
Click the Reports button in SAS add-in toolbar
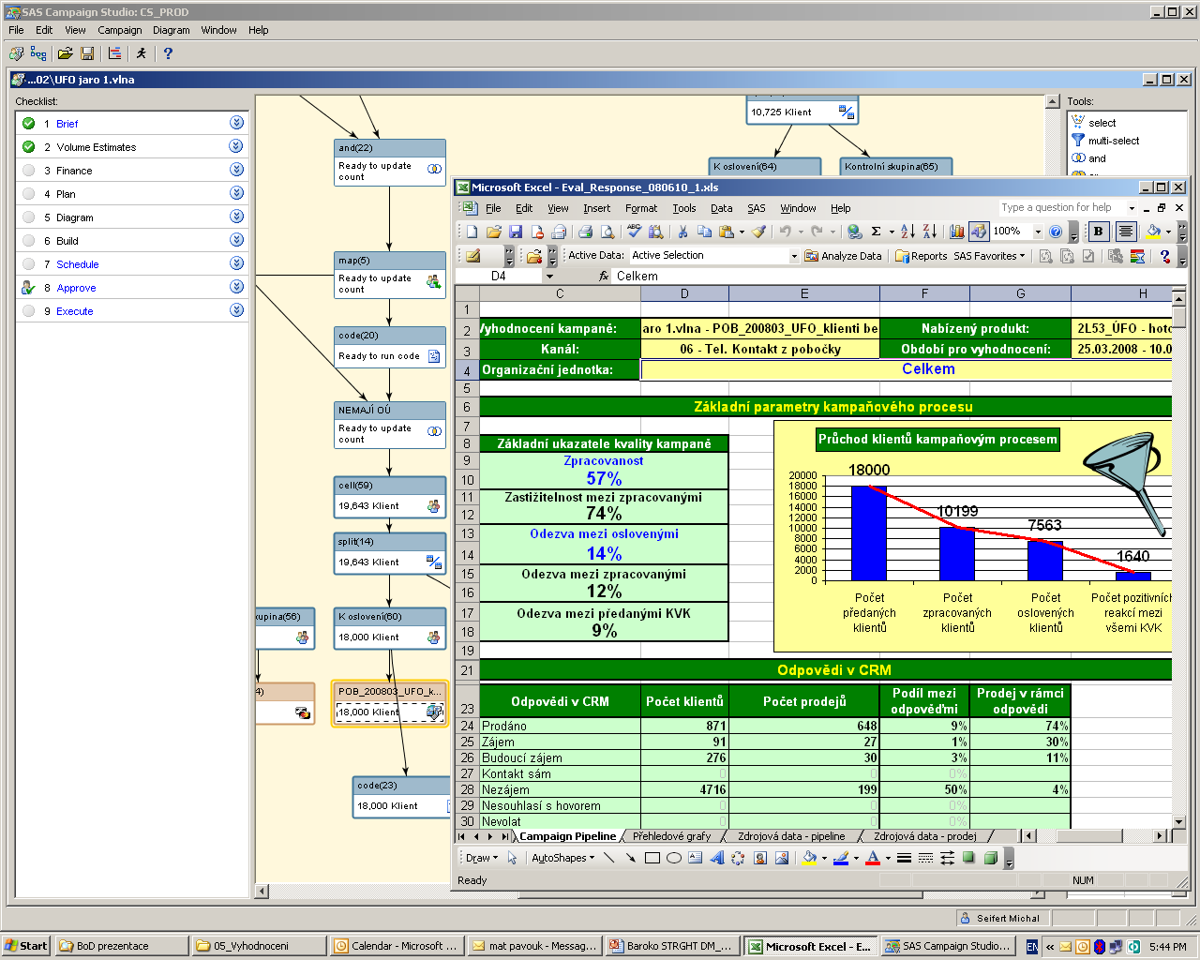tap(921, 256)
